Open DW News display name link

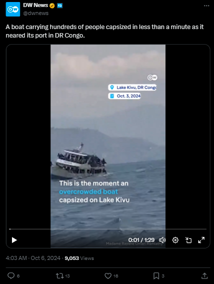[x=35, y=6]
